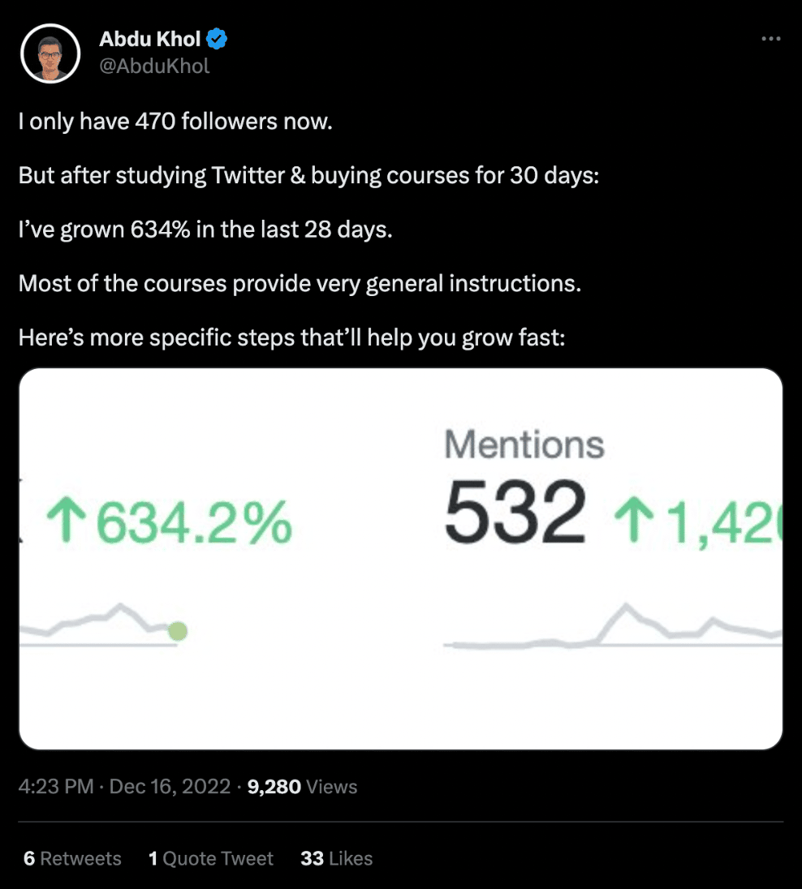
Task: Open the Abdu Khol display name
Action: click(149, 38)
